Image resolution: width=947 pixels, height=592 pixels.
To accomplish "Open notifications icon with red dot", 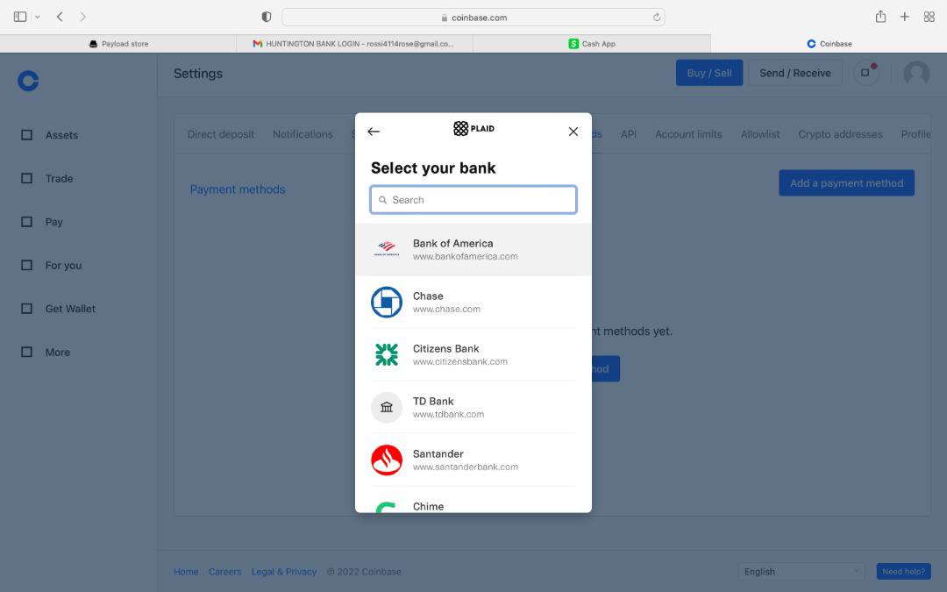I will pos(865,73).
